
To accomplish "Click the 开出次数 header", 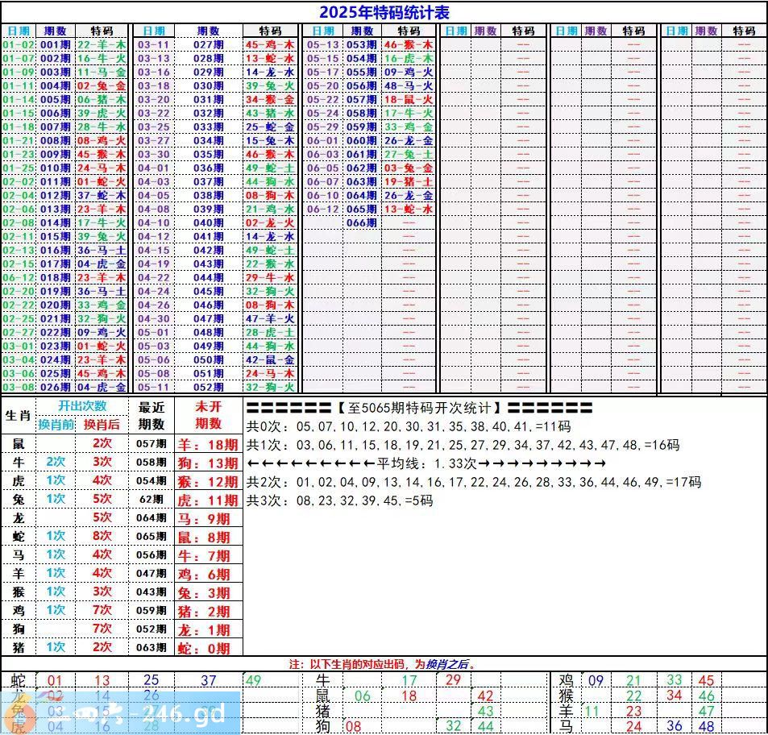I will click(81, 406).
